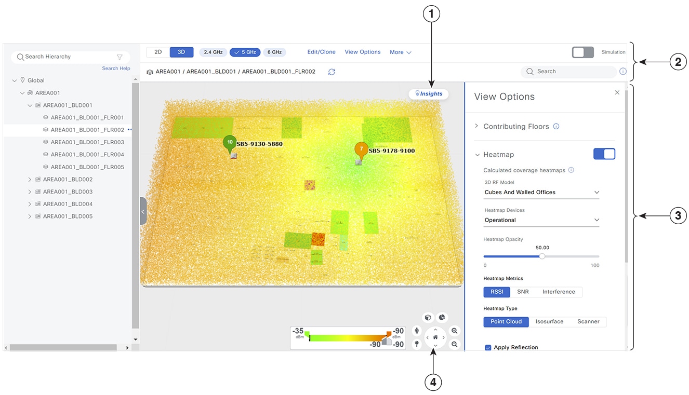The image size is (689, 395).
Task: Click the magnifier icon in the floor Search box
Action: pyautogui.click(x=530, y=72)
